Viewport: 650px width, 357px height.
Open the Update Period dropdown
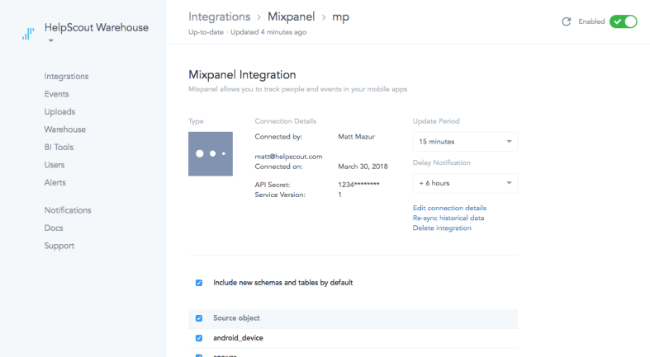[x=465, y=142]
